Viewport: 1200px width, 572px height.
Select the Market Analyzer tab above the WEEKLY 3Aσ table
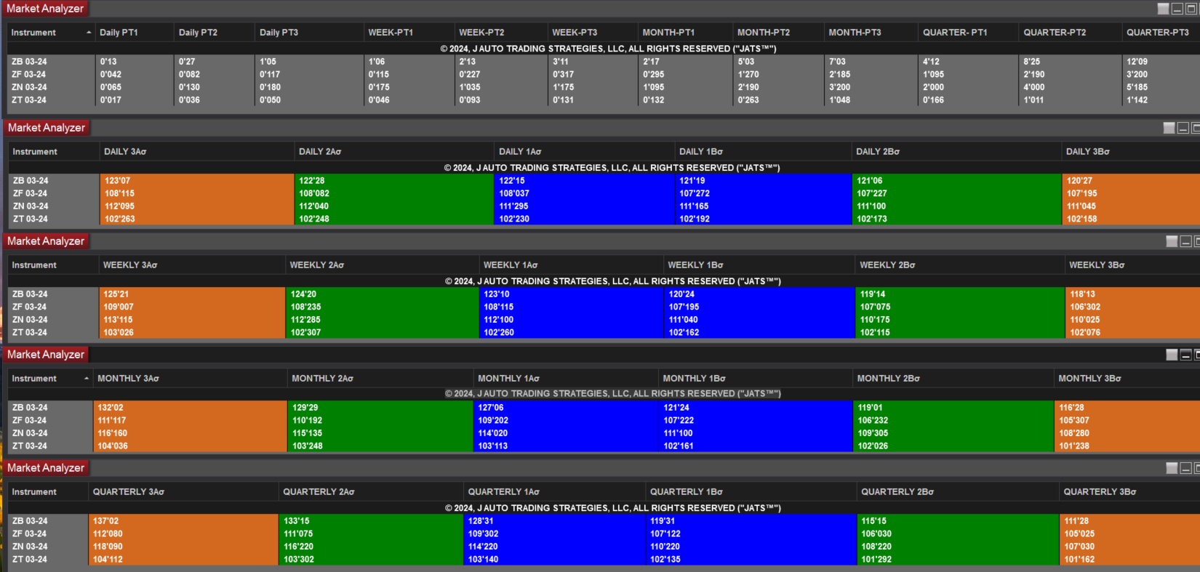tap(46, 241)
